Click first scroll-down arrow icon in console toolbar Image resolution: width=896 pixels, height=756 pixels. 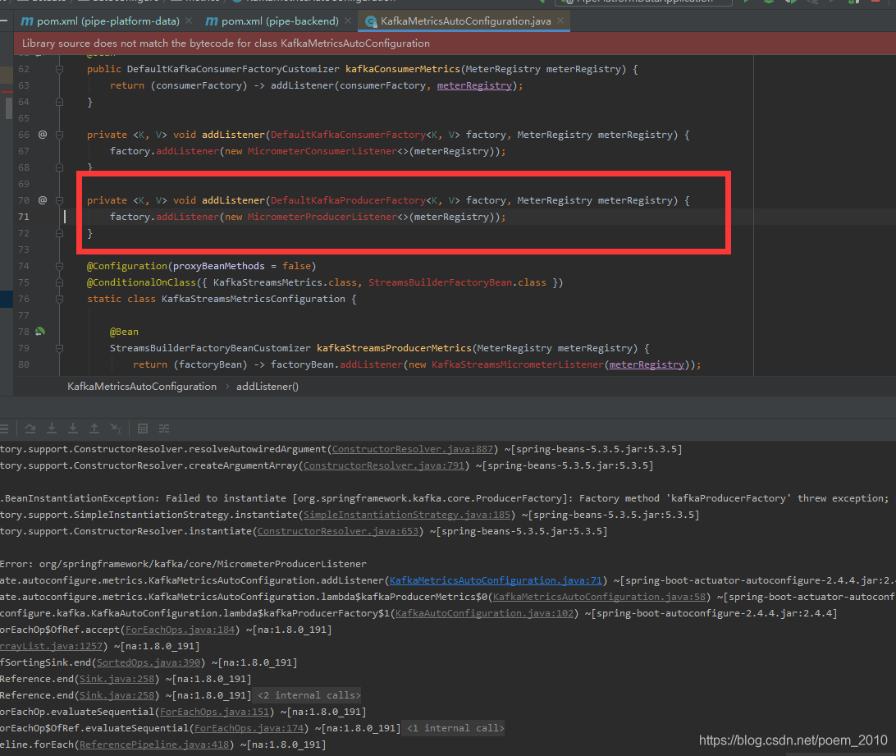click(52, 428)
